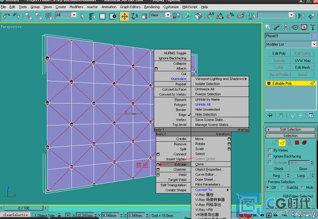Select the Move tool in the main toolbar
318x219 pixels.
[x=124, y=16]
